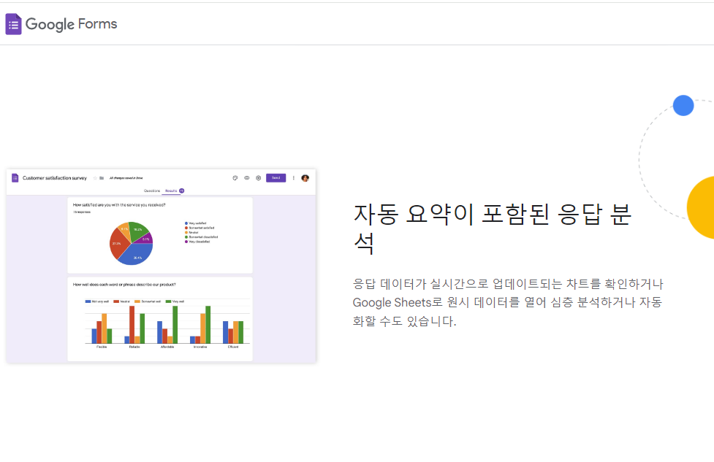Viewport: 714px width, 462px height.
Task: Toggle the Very well bar chart legend
Action: 176,301
